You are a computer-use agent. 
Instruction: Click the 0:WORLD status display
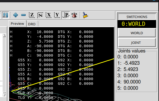pos(137,24)
